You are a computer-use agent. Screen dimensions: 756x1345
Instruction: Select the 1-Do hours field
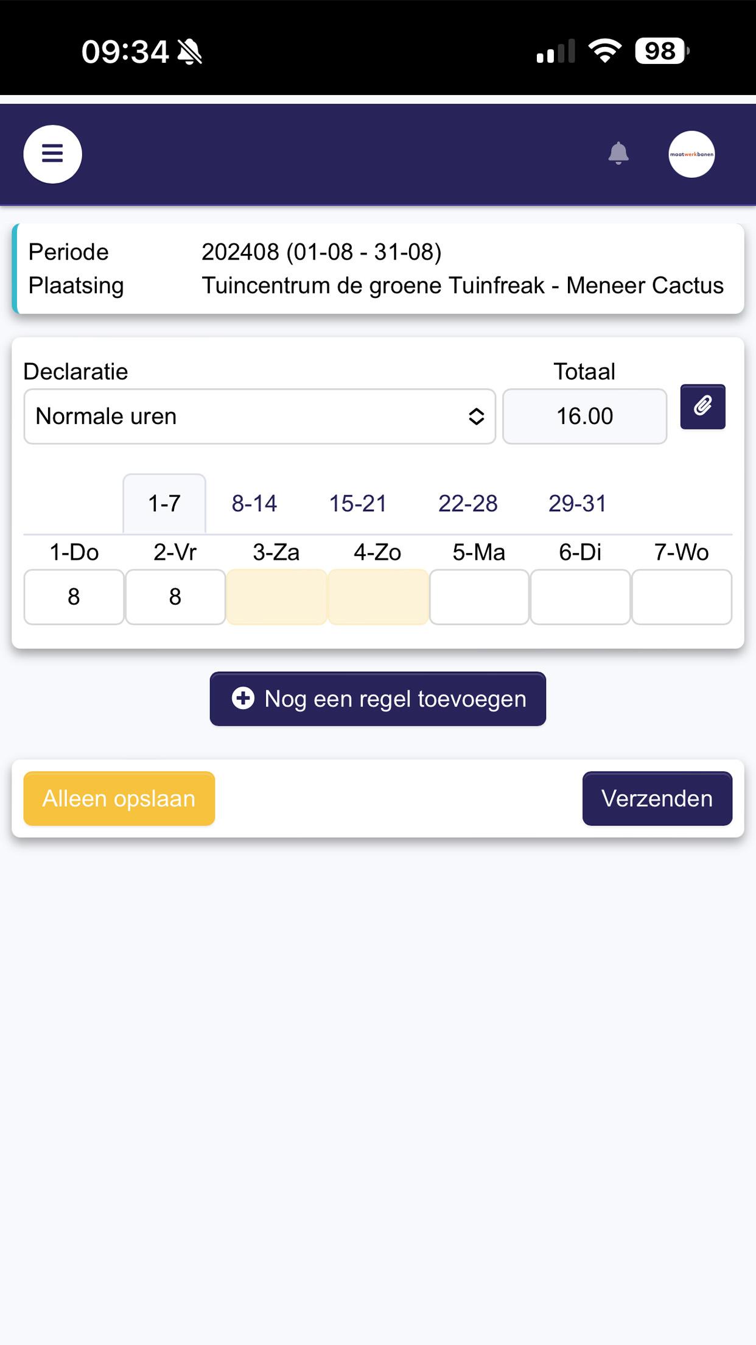tap(74, 597)
